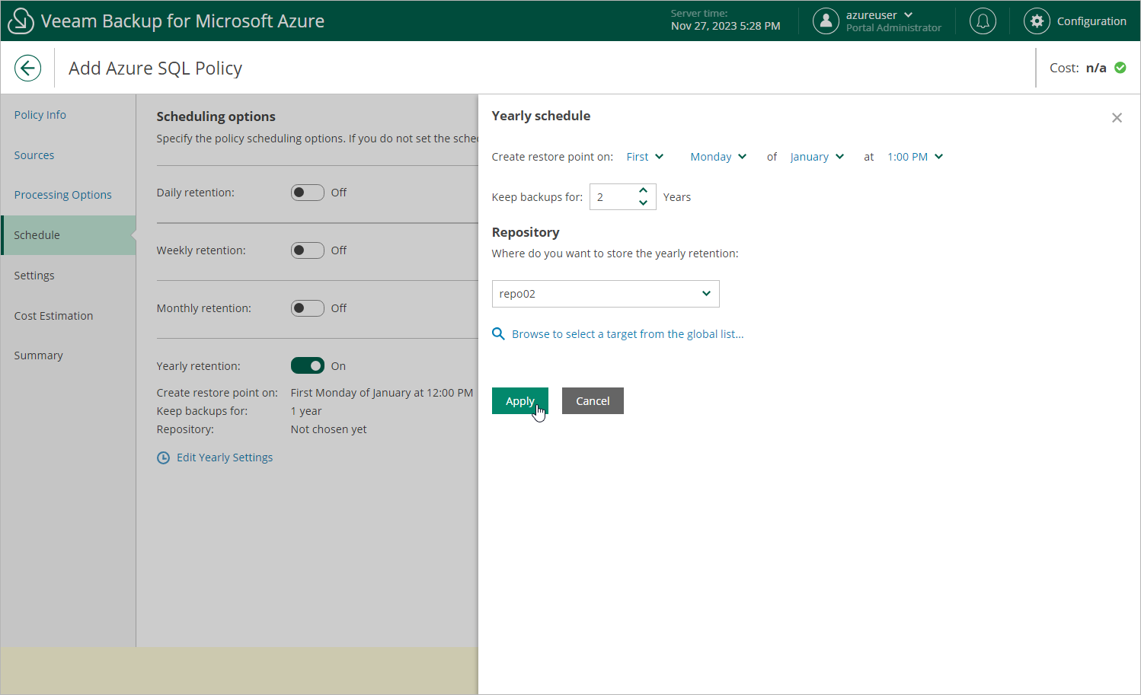The height and width of the screenshot is (695, 1141).
Task: Click the server time 'Nov 27, 2023 5:28 PM'
Action: tap(726, 26)
